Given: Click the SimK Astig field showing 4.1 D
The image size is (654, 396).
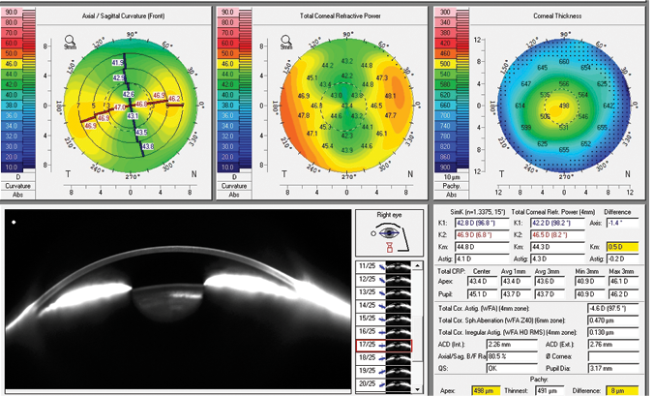Looking at the screenshot, I should [482, 259].
